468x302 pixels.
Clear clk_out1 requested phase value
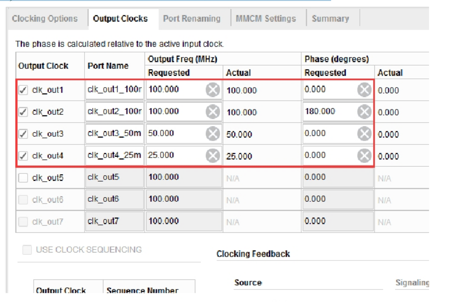pyautogui.click(x=364, y=90)
